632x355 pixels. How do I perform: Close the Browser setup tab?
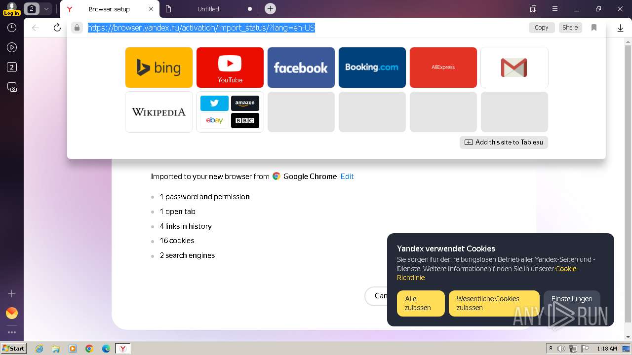pyautogui.click(x=151, y=9)
